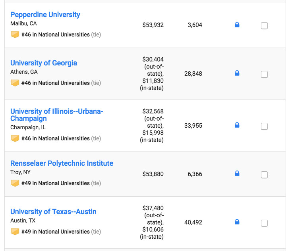The width and height of the screenshot is (288, 251).
Task: Click the ranking badge icon under Illinois Urbana-Champaign
Action: [15, 138]
